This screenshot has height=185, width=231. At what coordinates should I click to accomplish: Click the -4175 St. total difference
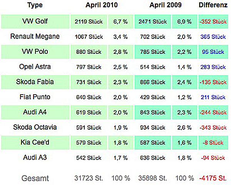213,178
